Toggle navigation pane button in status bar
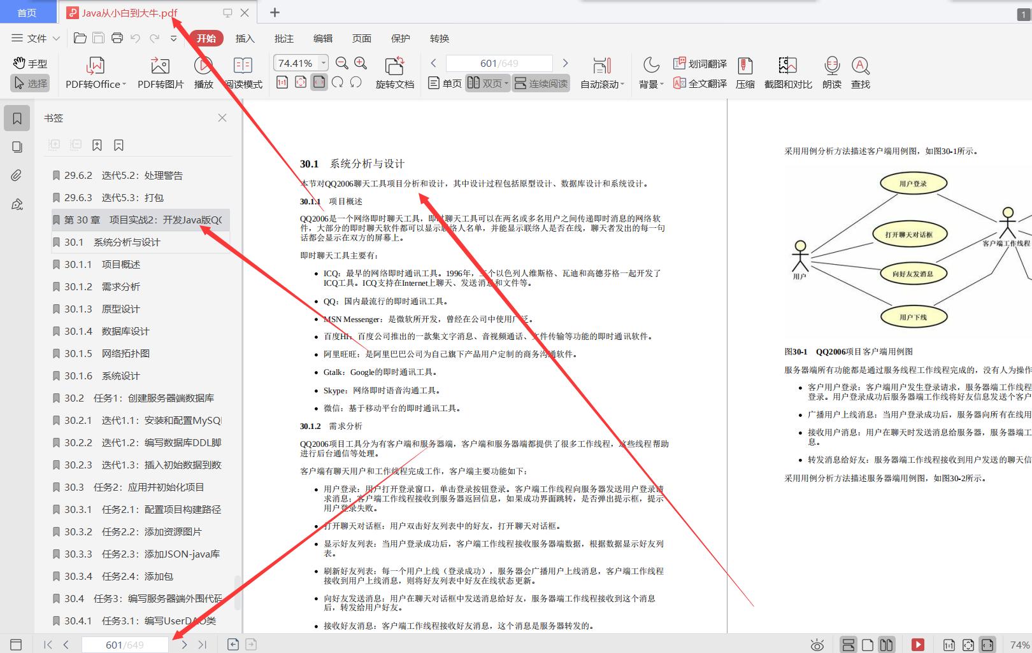1032x653 pixels. pyautogui.click(x=17, y=645)
